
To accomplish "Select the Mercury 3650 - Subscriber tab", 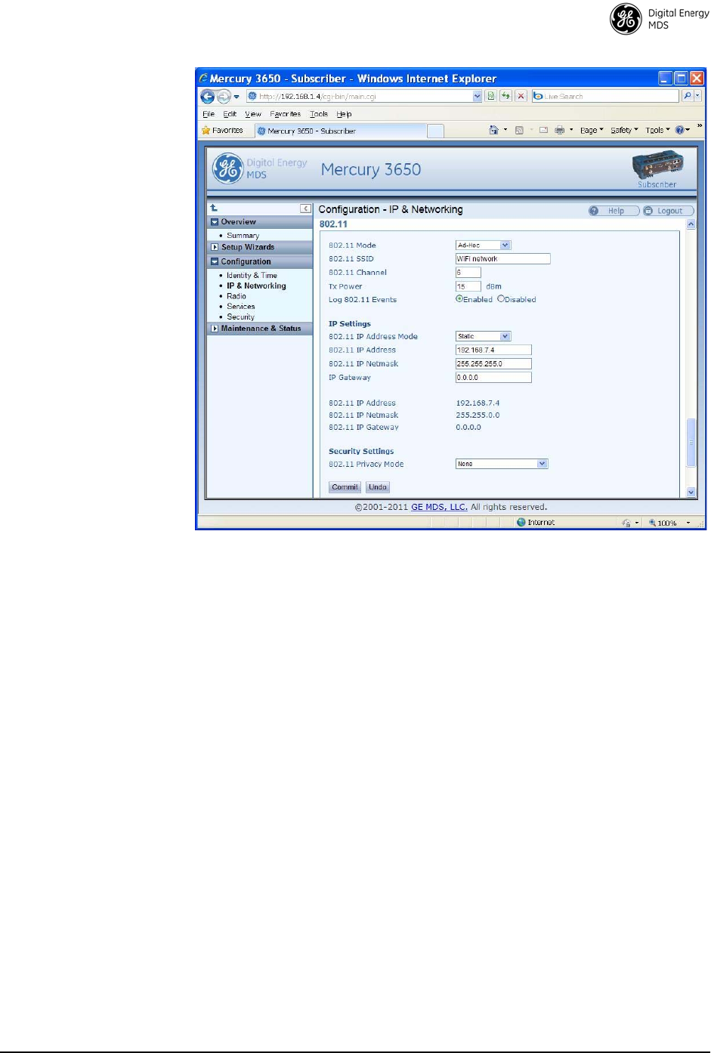I will point(338,131).
